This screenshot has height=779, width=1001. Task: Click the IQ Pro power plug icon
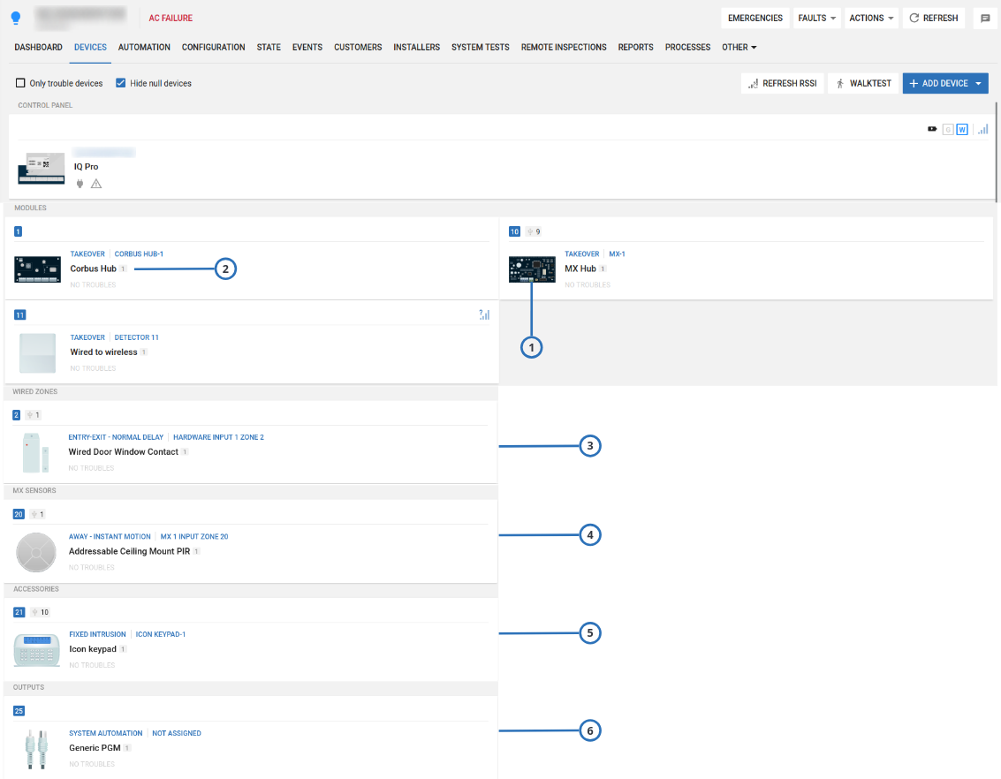(x=80, y=184)
